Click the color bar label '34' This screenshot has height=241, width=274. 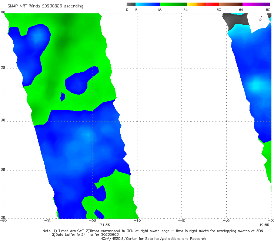coord(186,10)
